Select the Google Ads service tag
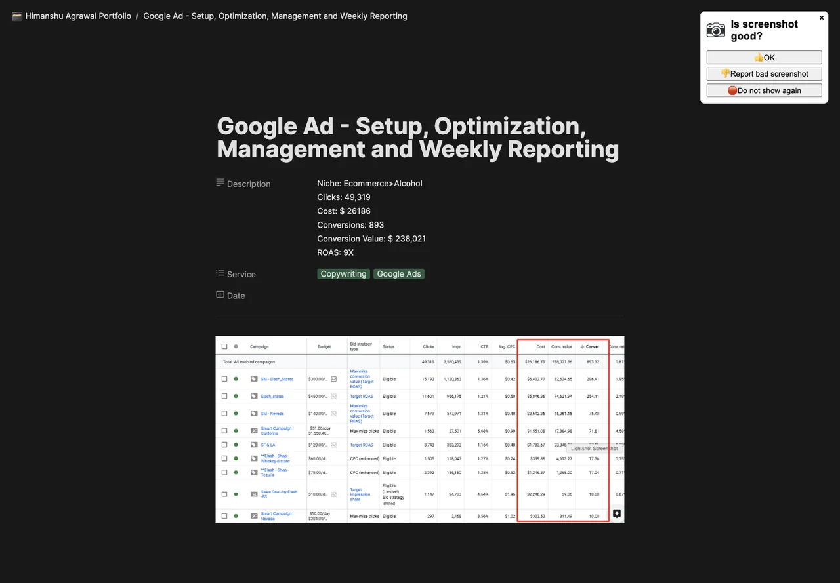The image size is (840, 583). (399, 274)
